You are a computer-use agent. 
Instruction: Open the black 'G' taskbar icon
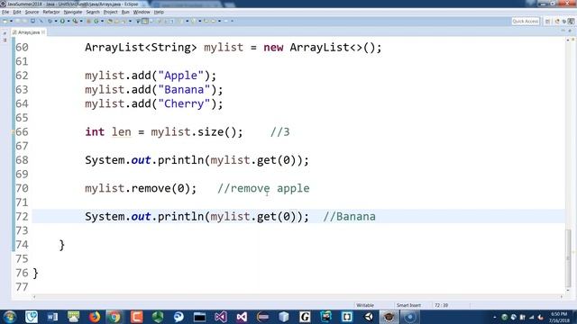305,317
